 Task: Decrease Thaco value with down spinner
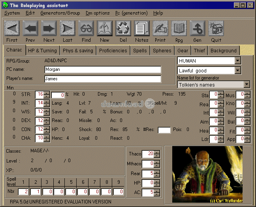point(157,156)
